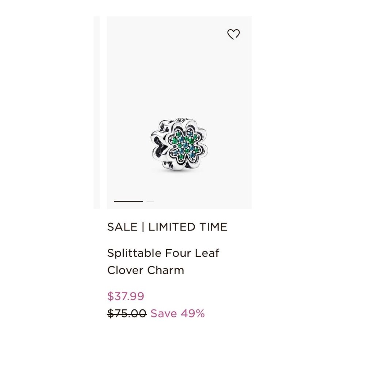Viewport: 374px width, 374px height.
Task: Click the SALE | LIMITED TIME label
Action: tap(167, 226)
